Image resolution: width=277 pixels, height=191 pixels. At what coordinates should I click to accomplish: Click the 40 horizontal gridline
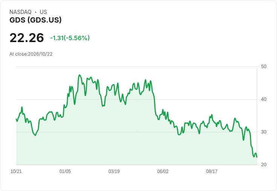[x=137, y=99]
